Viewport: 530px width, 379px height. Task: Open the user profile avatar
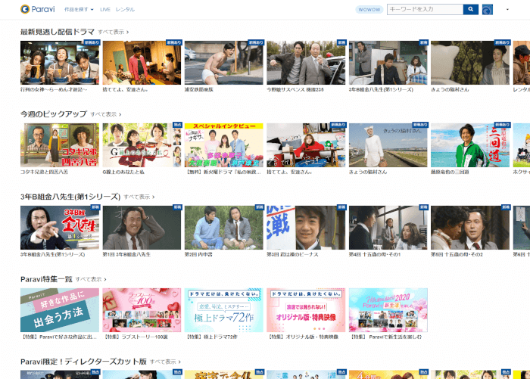click(x=488, y=9)
